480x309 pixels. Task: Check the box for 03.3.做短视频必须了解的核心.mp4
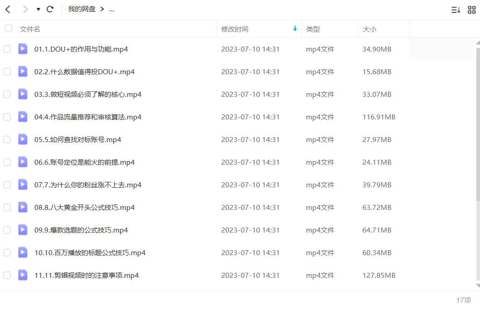pyautogui.click(x=7, y=94)
